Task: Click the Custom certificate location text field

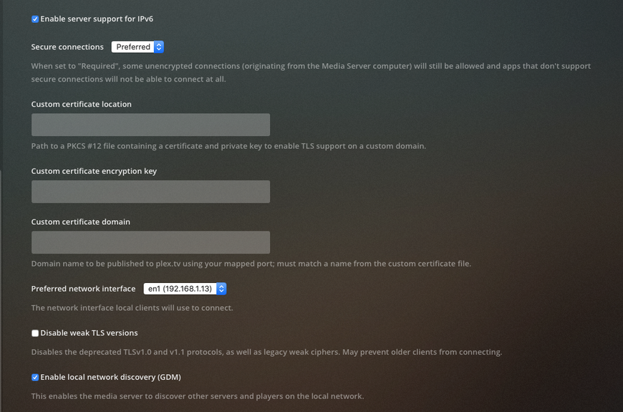Action: click(150, 125)
